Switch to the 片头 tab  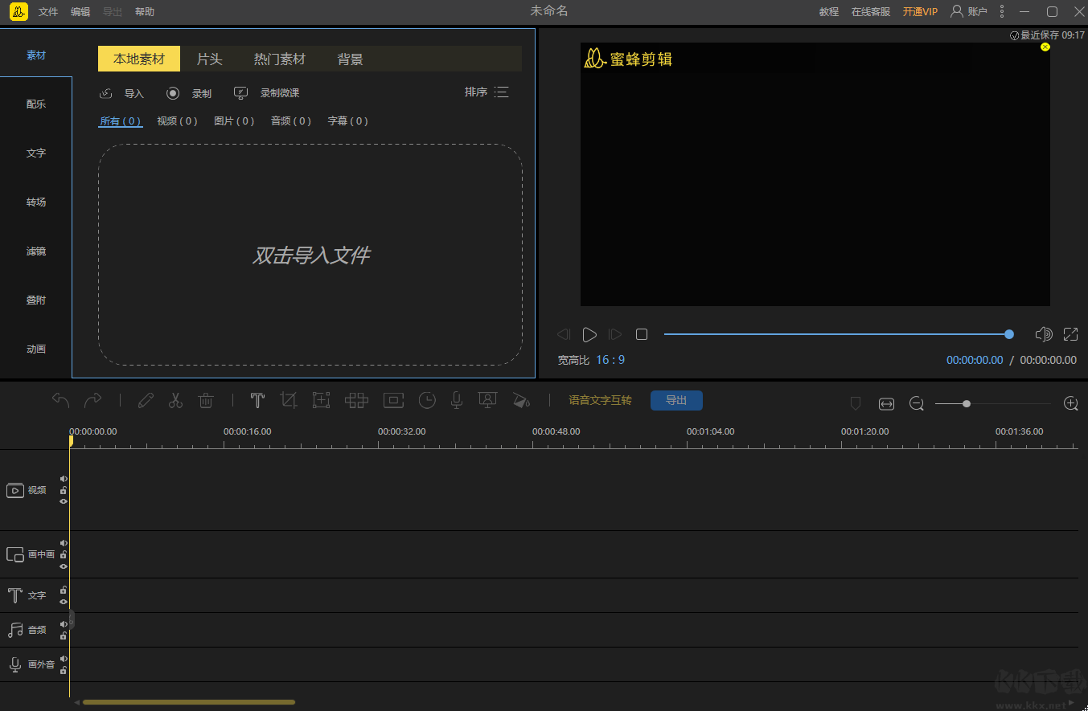(x=210, y=59)
